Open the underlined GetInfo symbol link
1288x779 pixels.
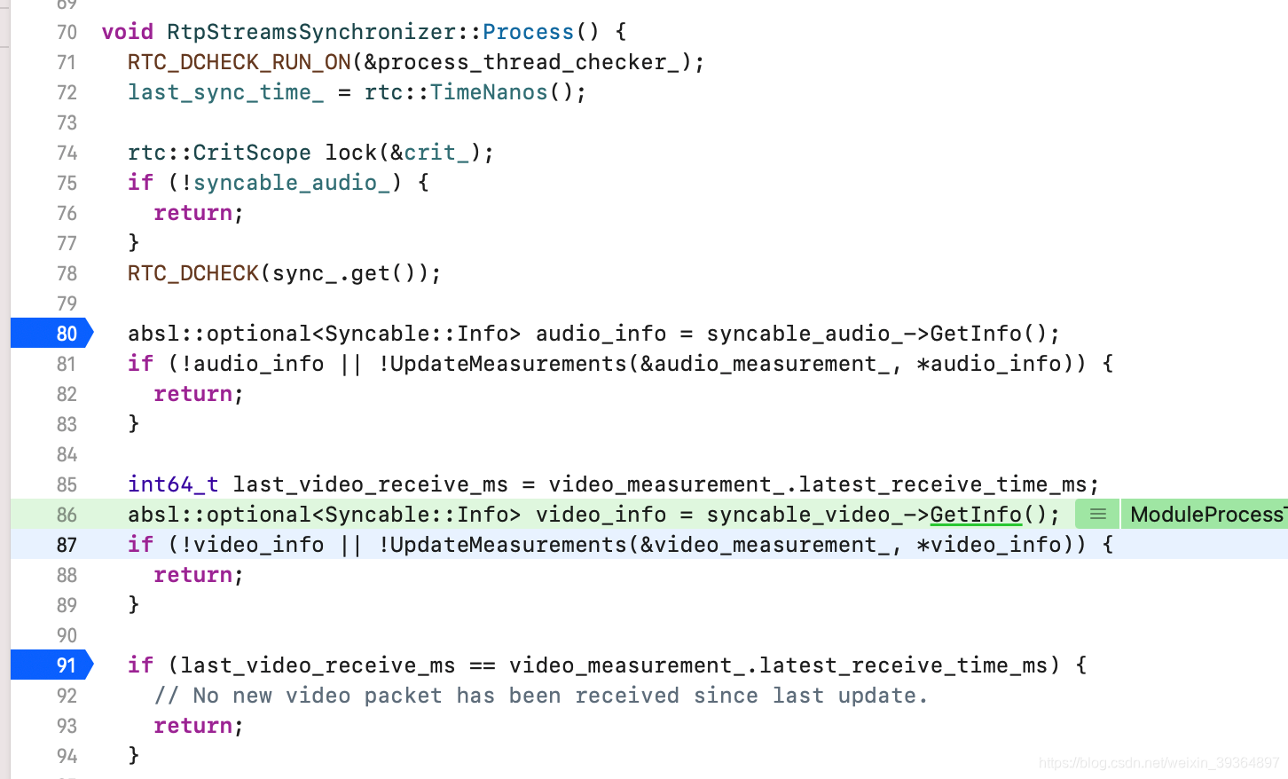[x=976, y=514]
